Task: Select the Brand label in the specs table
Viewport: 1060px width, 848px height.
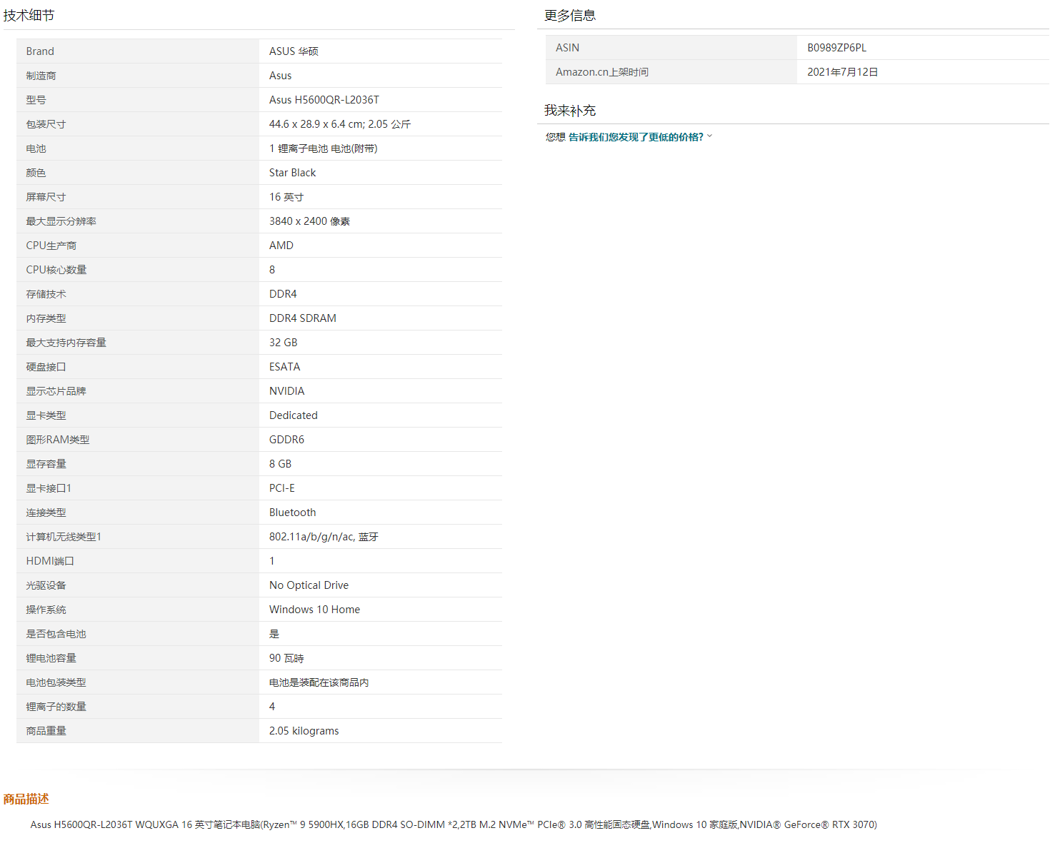Action: (40, 51)
